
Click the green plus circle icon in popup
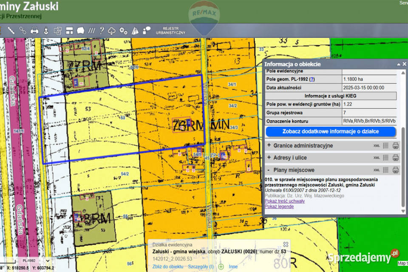coord(221,266)
